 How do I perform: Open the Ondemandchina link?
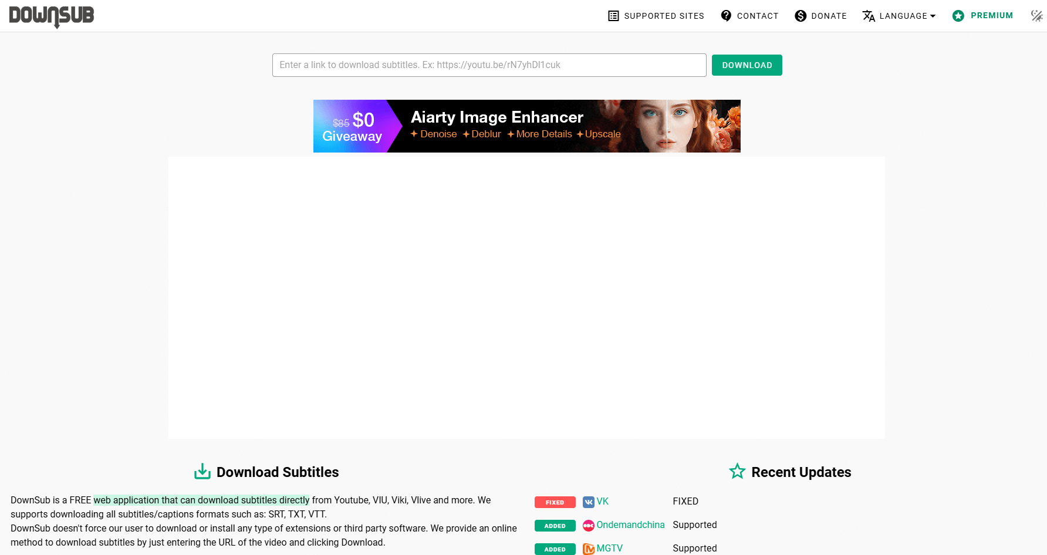pyautogui.click(x=630, y=525)
